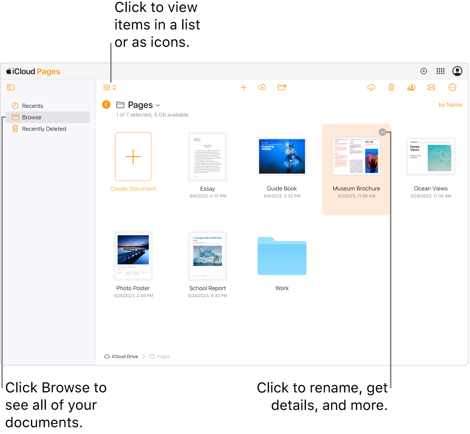The image size is (470, 434).
Task: Click '1 of 7 selected, 5 GB available' text
Action: click(152, 115)
